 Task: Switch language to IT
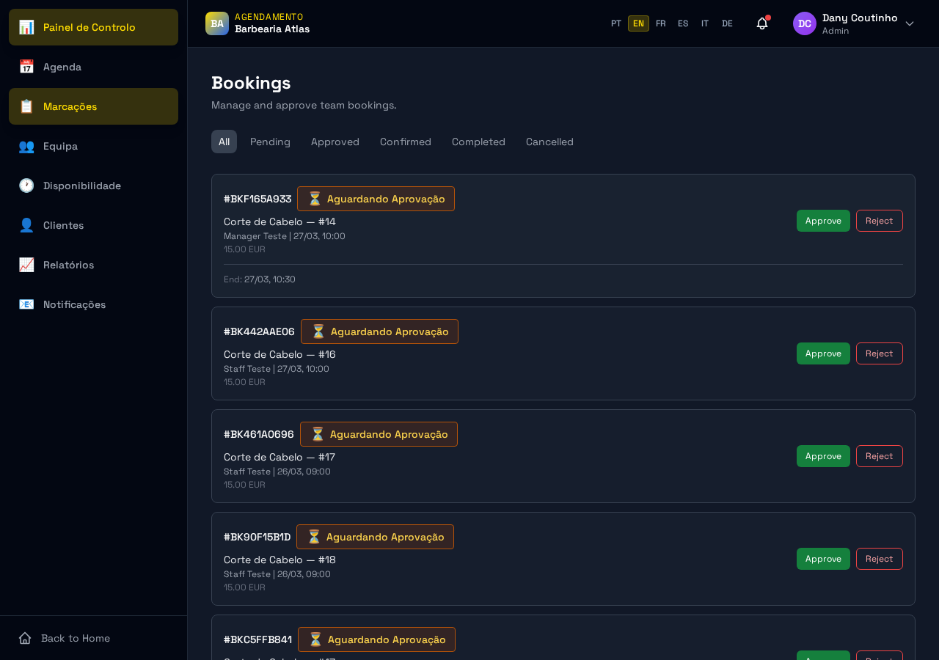tap(705, 23)
